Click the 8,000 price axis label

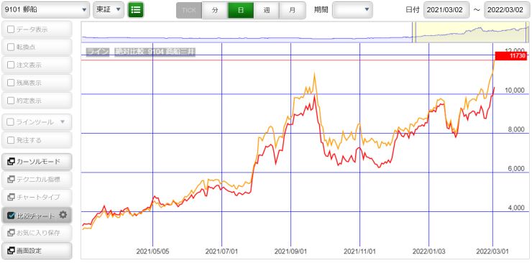pos(515,129)
